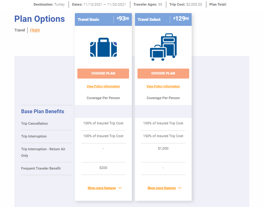264x207 pixels.
Task: Expand Show more features for Travel Basic
Action: pyautogui.click(x=102, y=188)
